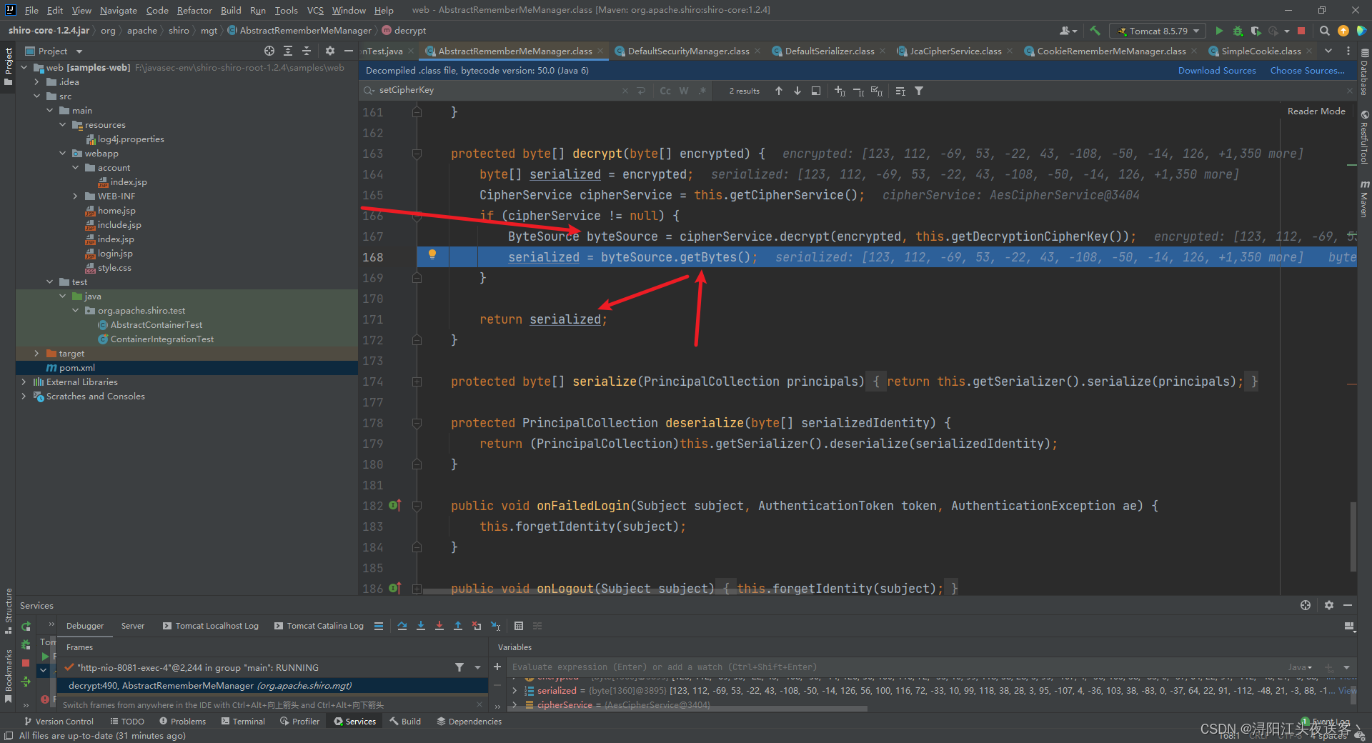The image size is (1372, 743).
Task: Click the intention lightbulb on line 168
Action: 432,254
